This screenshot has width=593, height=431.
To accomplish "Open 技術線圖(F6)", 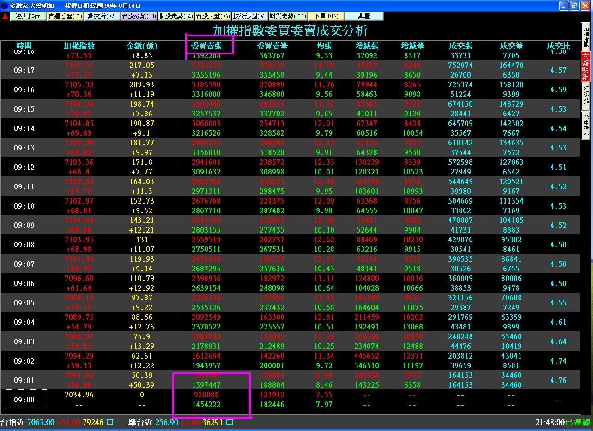I will [250, 16].
